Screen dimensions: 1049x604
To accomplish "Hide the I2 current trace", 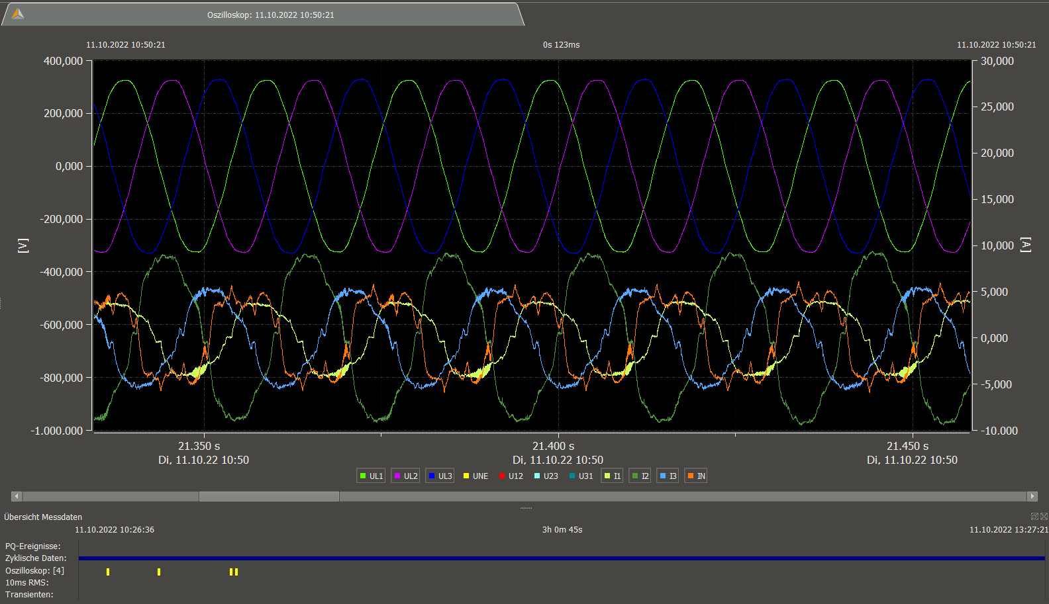I will (x=640, y=476).
